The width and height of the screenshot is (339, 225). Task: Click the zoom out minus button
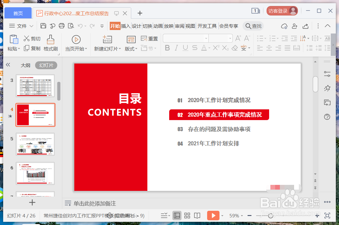coord(250,216)
